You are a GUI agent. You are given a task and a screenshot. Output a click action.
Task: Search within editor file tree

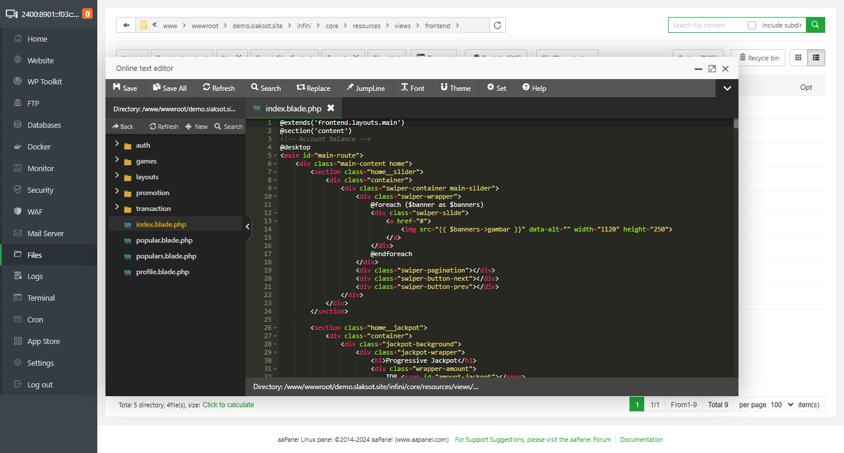tap(229, 127)
